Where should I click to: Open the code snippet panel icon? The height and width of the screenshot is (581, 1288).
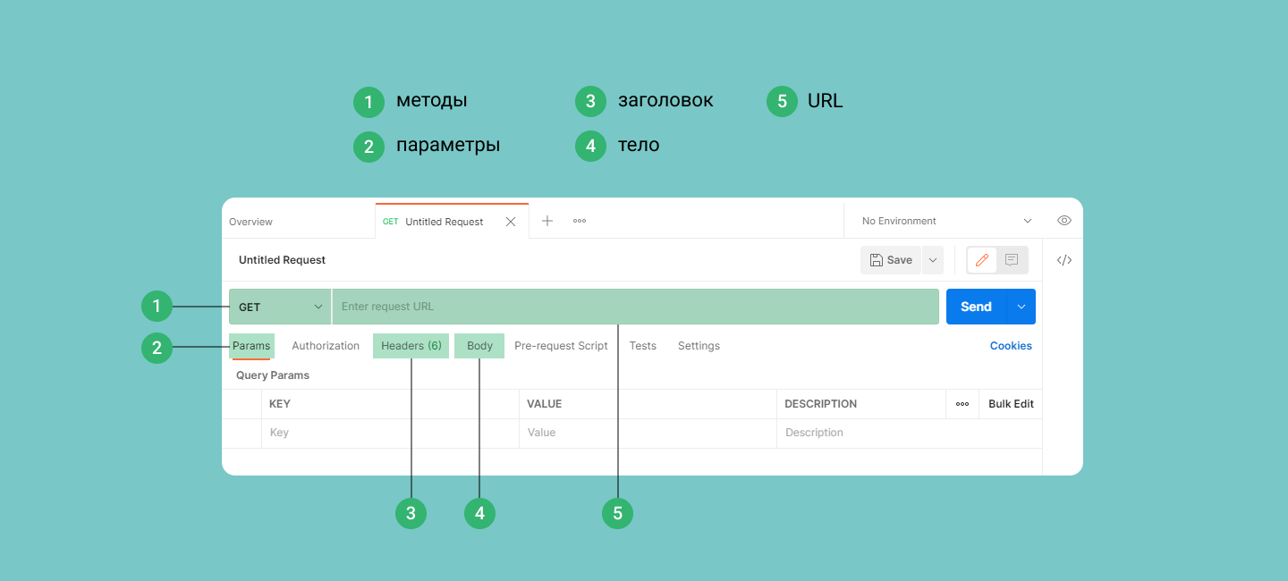[x=1063, y=260]
